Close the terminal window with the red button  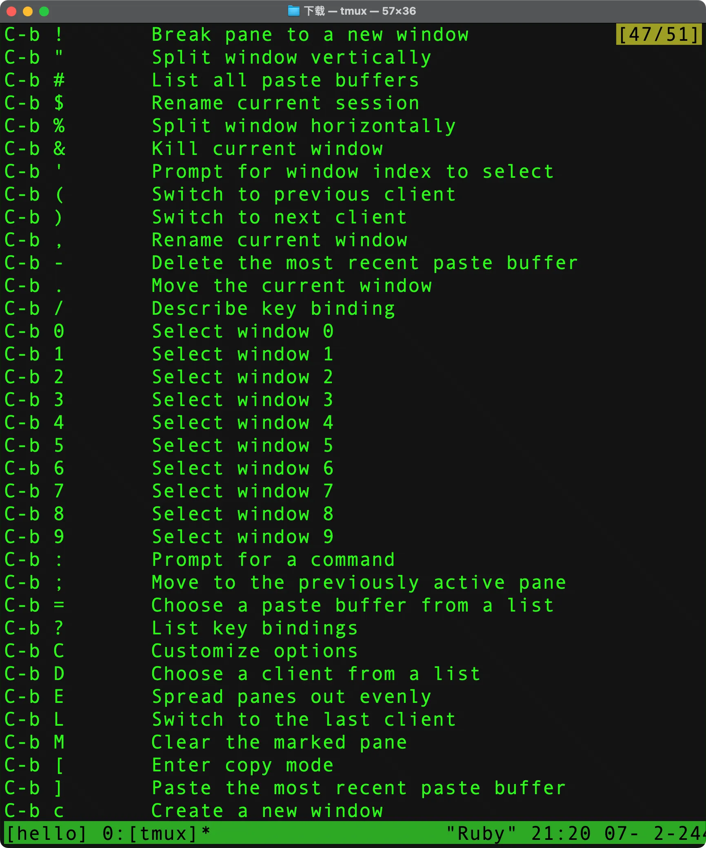click(x=11, y=11)
